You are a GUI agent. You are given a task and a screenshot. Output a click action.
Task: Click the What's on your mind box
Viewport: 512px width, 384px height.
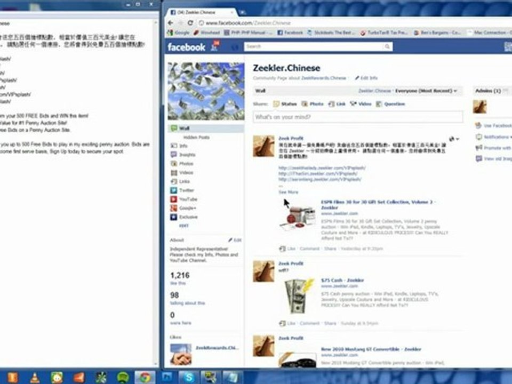click(x=358, y=117)
